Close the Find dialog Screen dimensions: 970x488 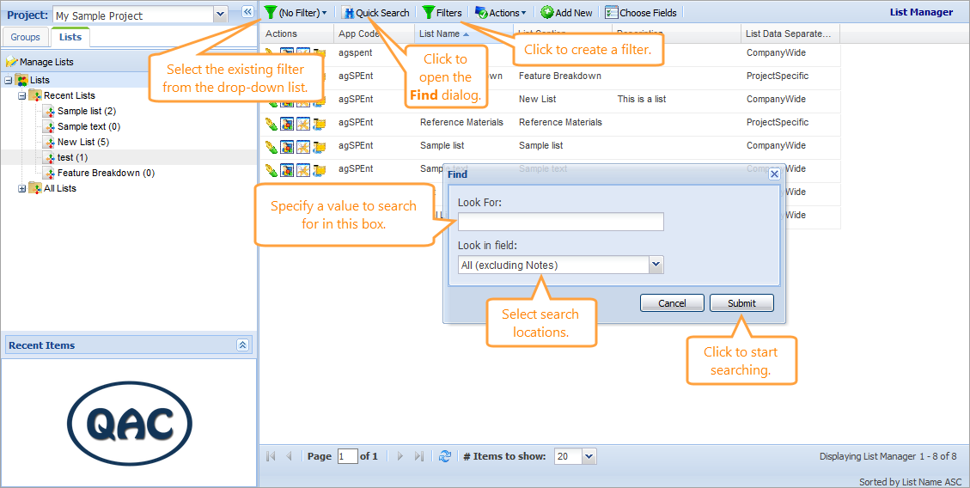tap(774, 174)
